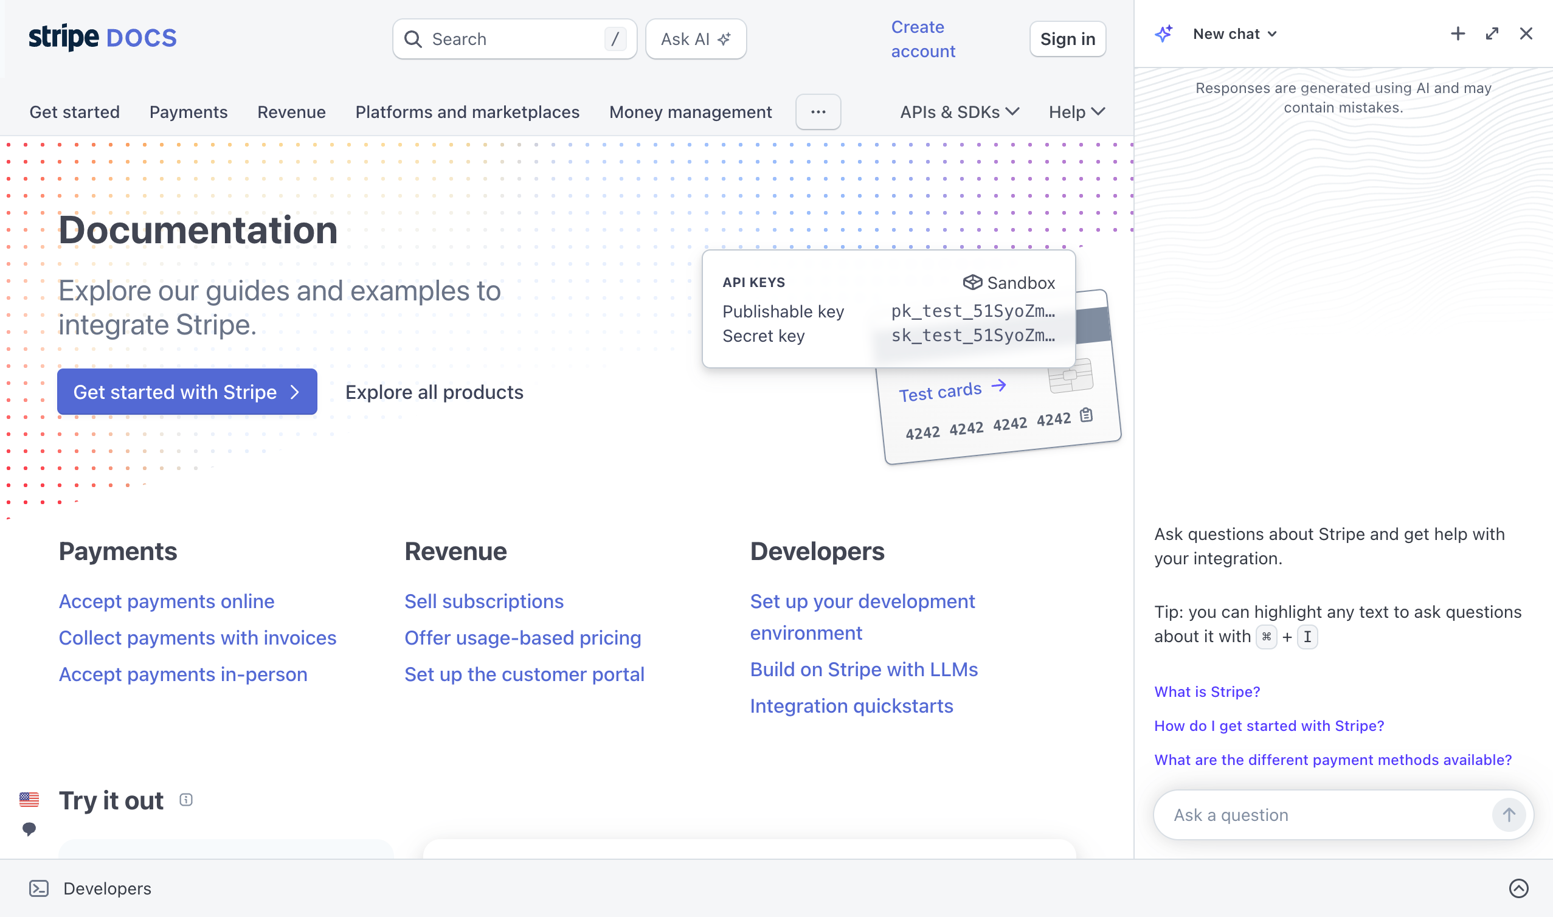Open the Money management section
This screenshot has height=917, width=1553.
pyautogui.click(x=690, y=112)
